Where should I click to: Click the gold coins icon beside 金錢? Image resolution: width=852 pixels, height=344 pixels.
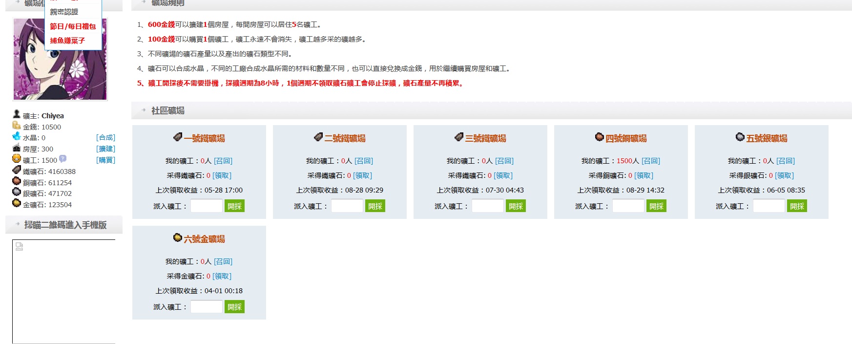pyautogui.click(x=17, y=126)
